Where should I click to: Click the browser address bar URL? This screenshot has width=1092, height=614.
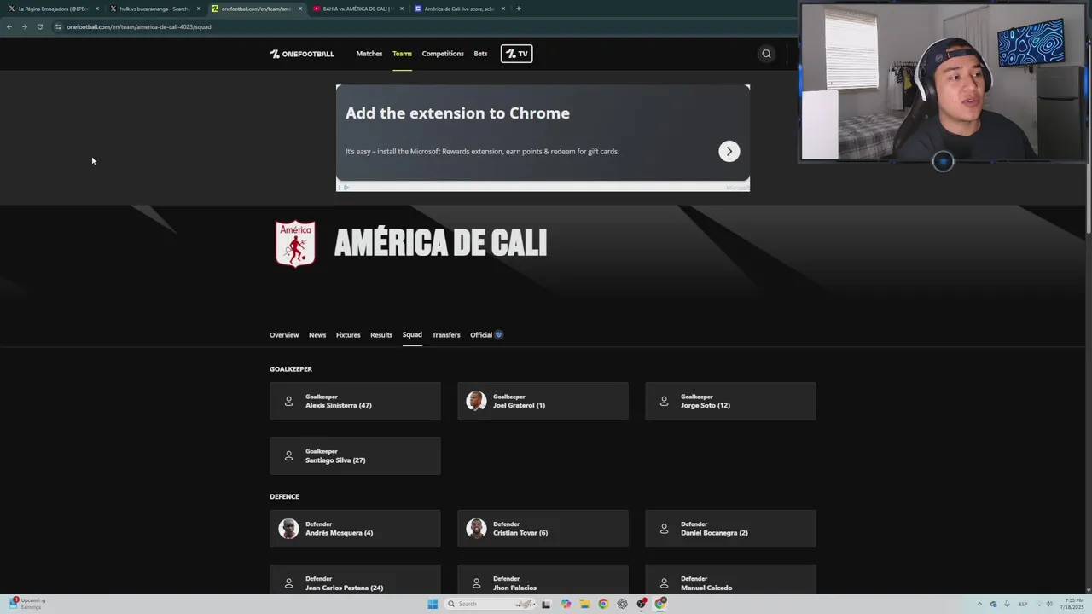coord(139,26)
